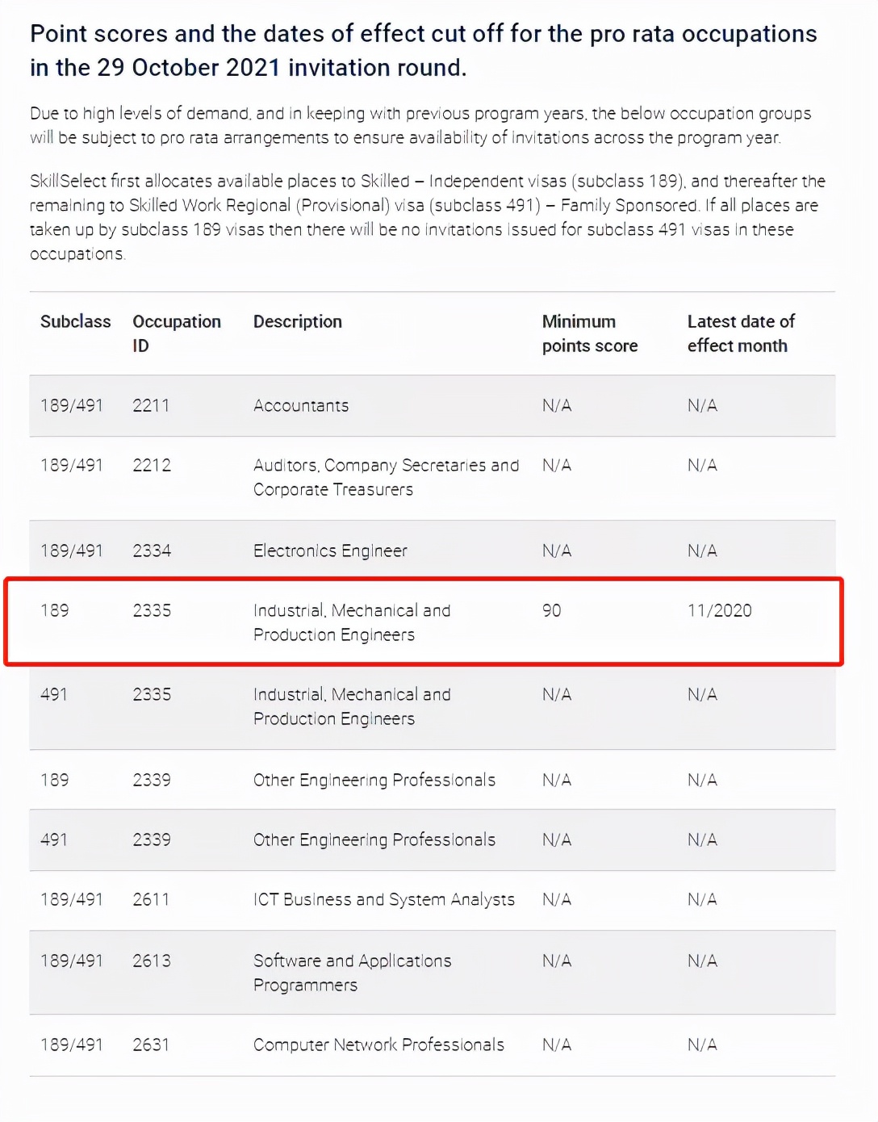The height and width of the screenshot is (1122, 878).
Task: Select the Electronics Engineer description
Action: coord(330,551)
